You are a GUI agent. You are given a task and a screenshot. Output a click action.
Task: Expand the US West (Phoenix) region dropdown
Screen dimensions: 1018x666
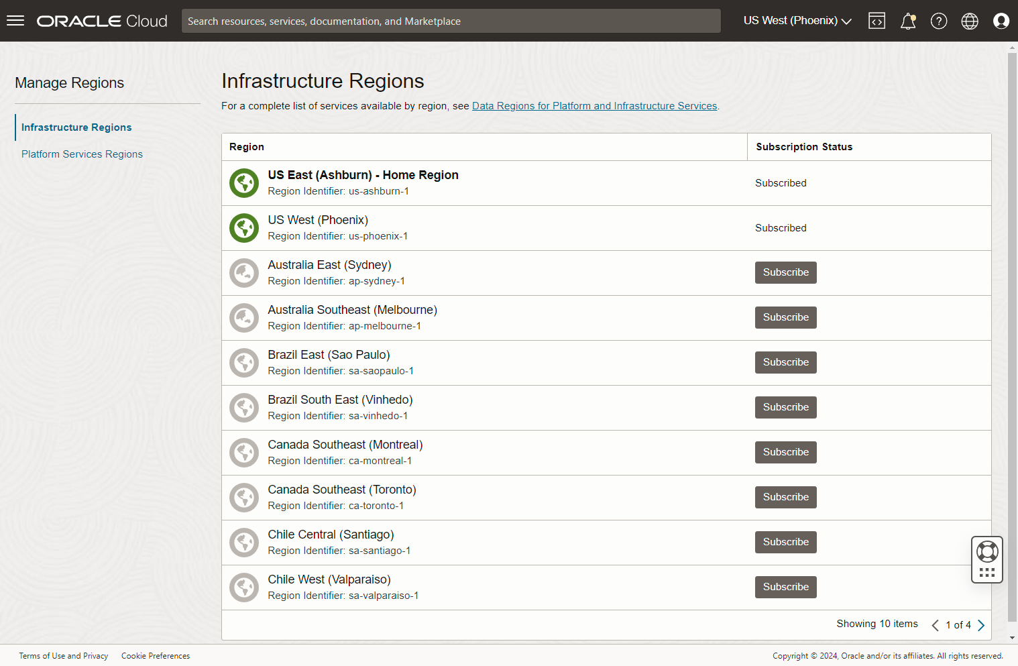click(x=797, y=21)
